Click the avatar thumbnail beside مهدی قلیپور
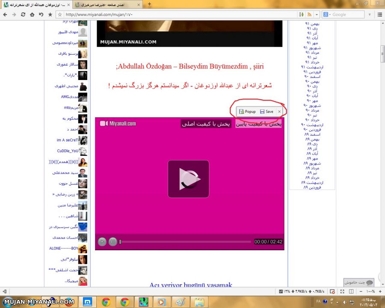385x308 pixels. (83, 32)
